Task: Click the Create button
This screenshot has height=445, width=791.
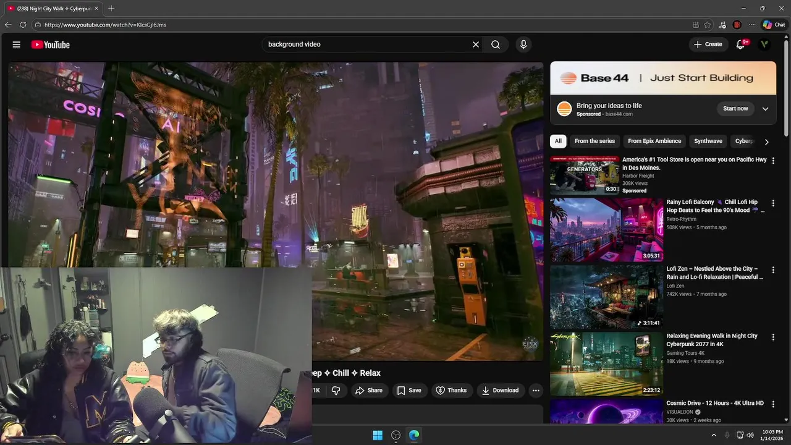Action: click(x=708, y=44)
